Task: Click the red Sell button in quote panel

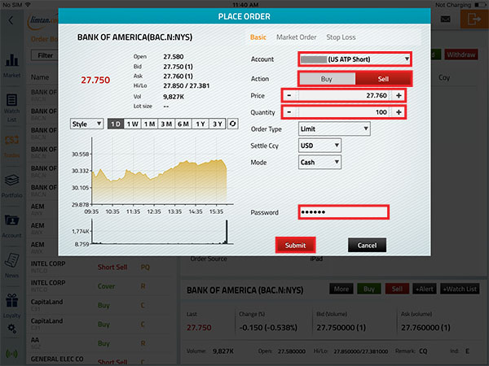Action: click(397, 289)
